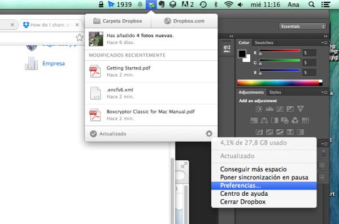This screenshot has height=224, width=339.
Task: Add a Threshold adjustment
Action: 280,132
